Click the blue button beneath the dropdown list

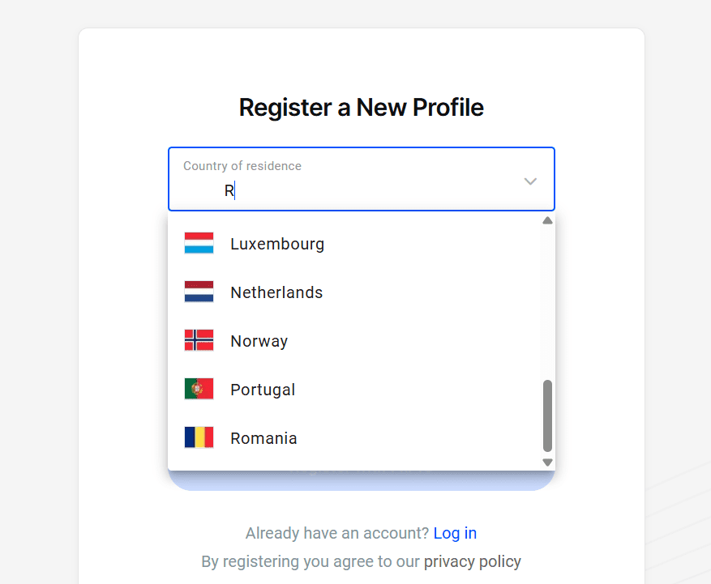361,480
